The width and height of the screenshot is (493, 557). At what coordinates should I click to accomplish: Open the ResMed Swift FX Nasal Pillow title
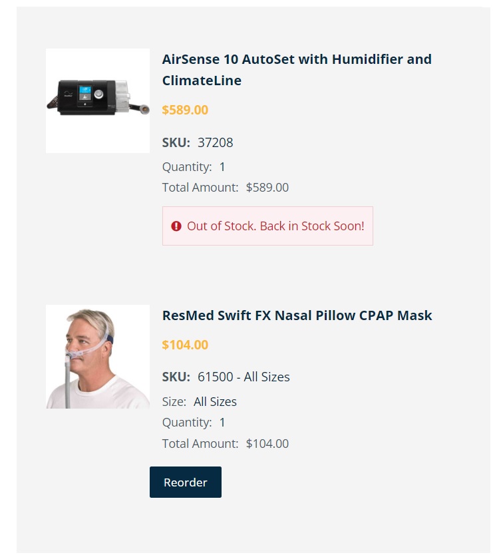tap(297, 315)
